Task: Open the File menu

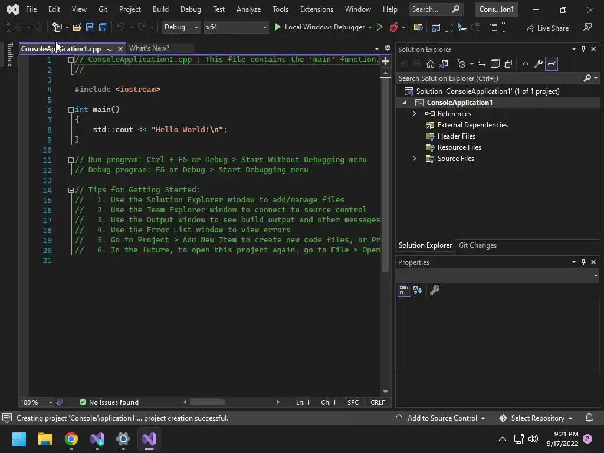Action: pyautogui.click(x=31, y=9)
